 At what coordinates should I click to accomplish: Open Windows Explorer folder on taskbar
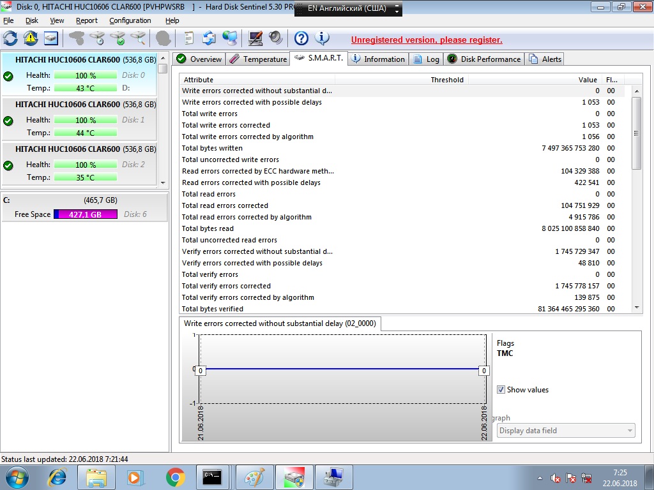pyautogui.click(x=97, y=477)
